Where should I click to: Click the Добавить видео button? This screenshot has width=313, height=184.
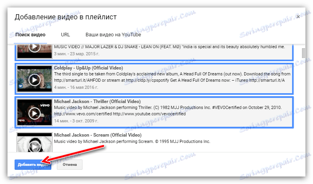coord(33,165)
